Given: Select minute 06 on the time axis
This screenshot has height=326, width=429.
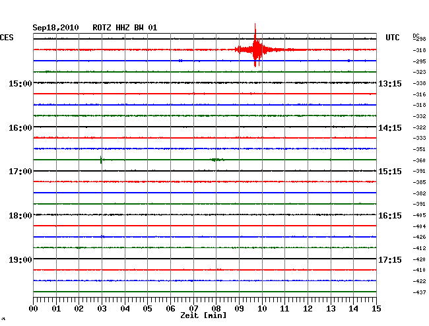Looking at the screenshot, I should (170, 308).
